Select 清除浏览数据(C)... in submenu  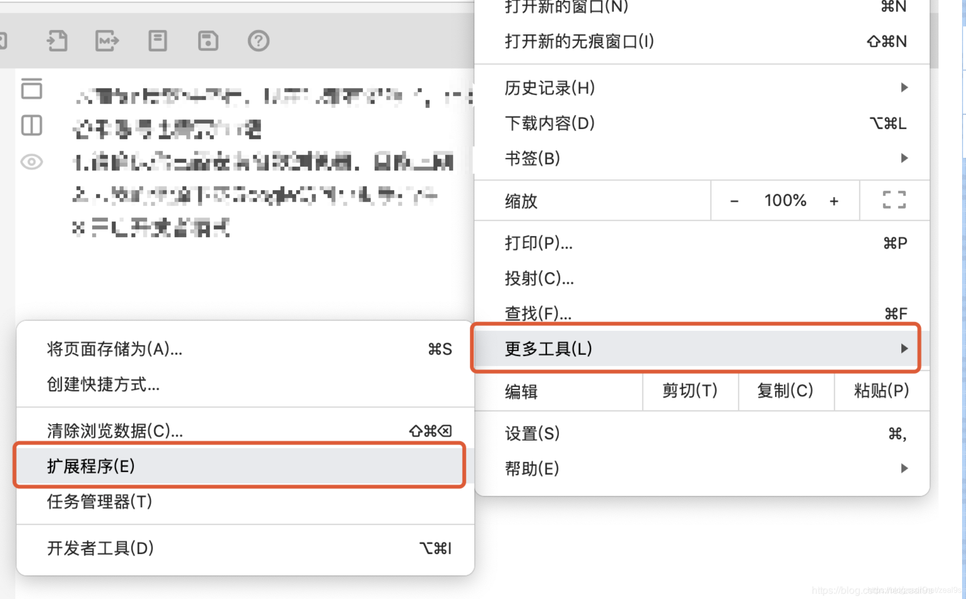point(245,430)
